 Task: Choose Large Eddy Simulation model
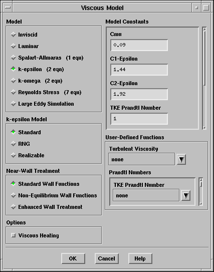coord(42,104)
